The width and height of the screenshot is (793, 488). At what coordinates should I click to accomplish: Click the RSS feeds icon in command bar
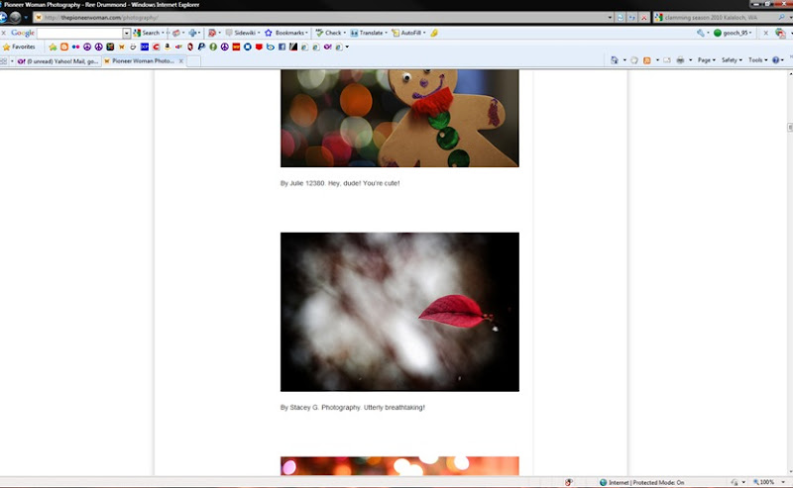pos(647,60)
